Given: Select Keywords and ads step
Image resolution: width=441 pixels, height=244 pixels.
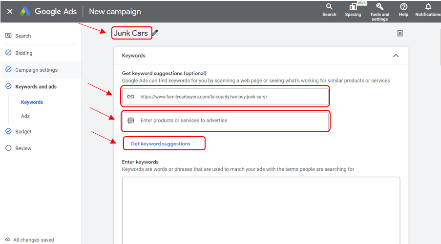Looking at the screenshot, I should tap(36, 87).
